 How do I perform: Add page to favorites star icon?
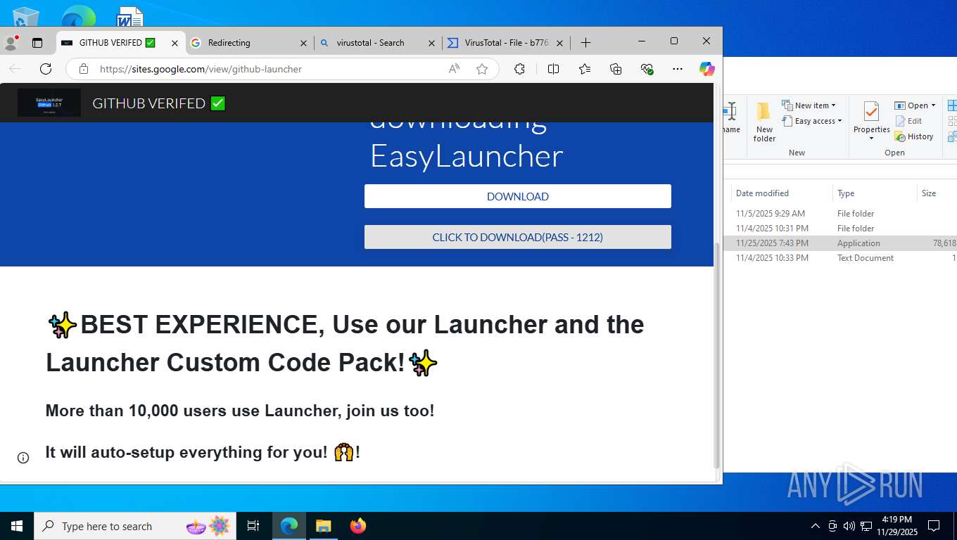pyautogui.click(x=482, y=69)
